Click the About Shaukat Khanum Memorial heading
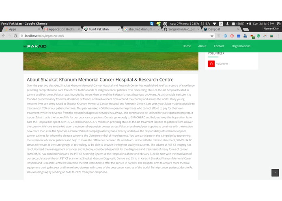This screenshot has height=201, width=282. (100, 80)
